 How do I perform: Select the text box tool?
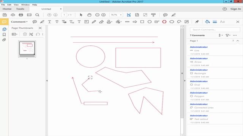point(87,22)
